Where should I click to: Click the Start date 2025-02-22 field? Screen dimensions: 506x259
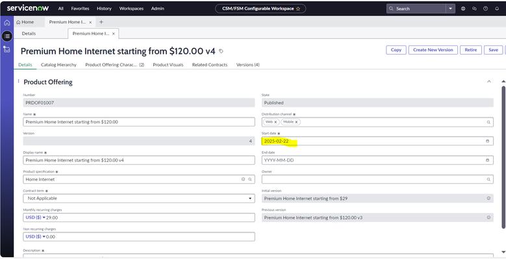click(x=377, y=142)
